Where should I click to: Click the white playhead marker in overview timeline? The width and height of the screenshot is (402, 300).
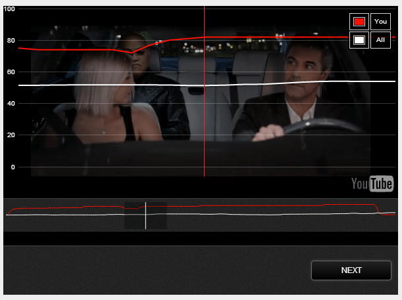[145, 215]
